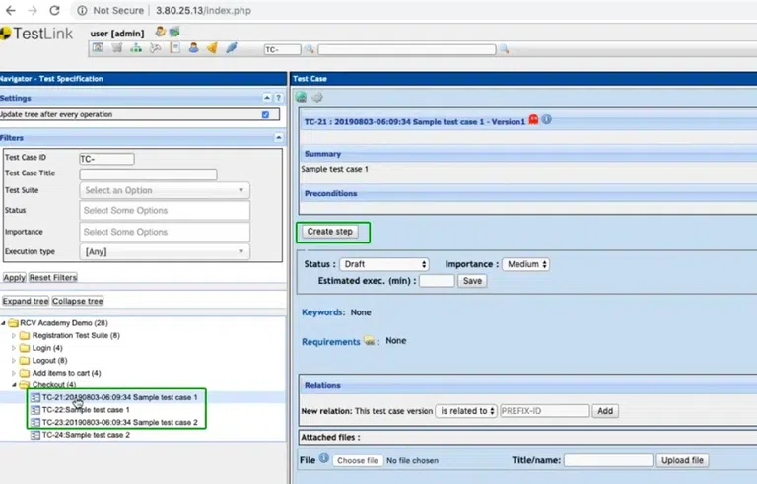Collapse the Filters section arrow

pyautogui.click(x=279, y=138)
